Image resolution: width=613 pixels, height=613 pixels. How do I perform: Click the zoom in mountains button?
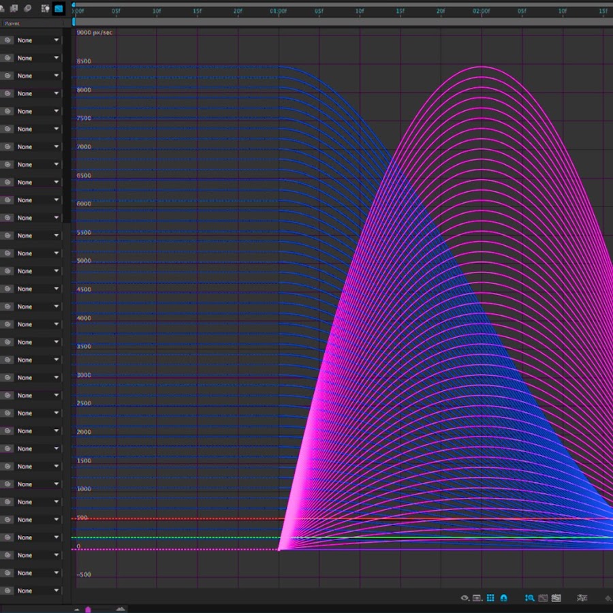[121, 609]
